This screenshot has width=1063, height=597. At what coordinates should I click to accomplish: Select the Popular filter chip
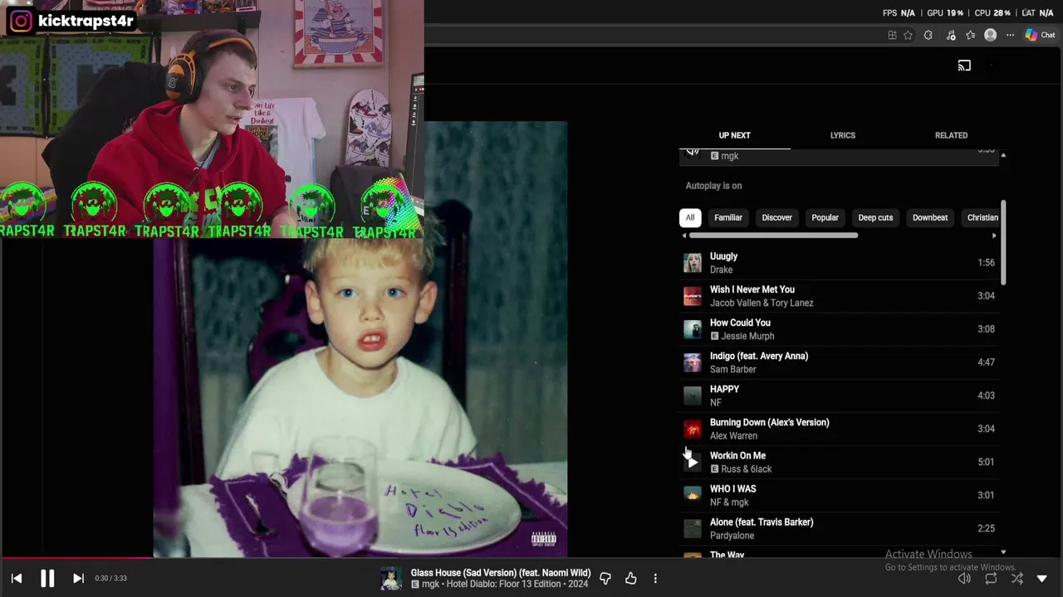pos(825,217)
